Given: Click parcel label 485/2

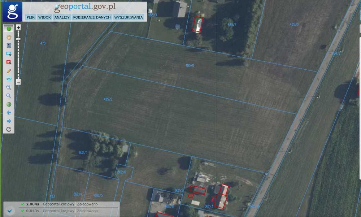Looking at the screenshot, I should click(x=108, y=99).
